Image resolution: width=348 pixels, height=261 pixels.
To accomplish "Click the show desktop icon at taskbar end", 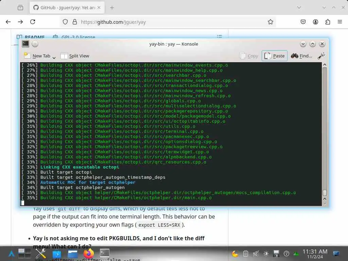I will [x=336, y=254].
